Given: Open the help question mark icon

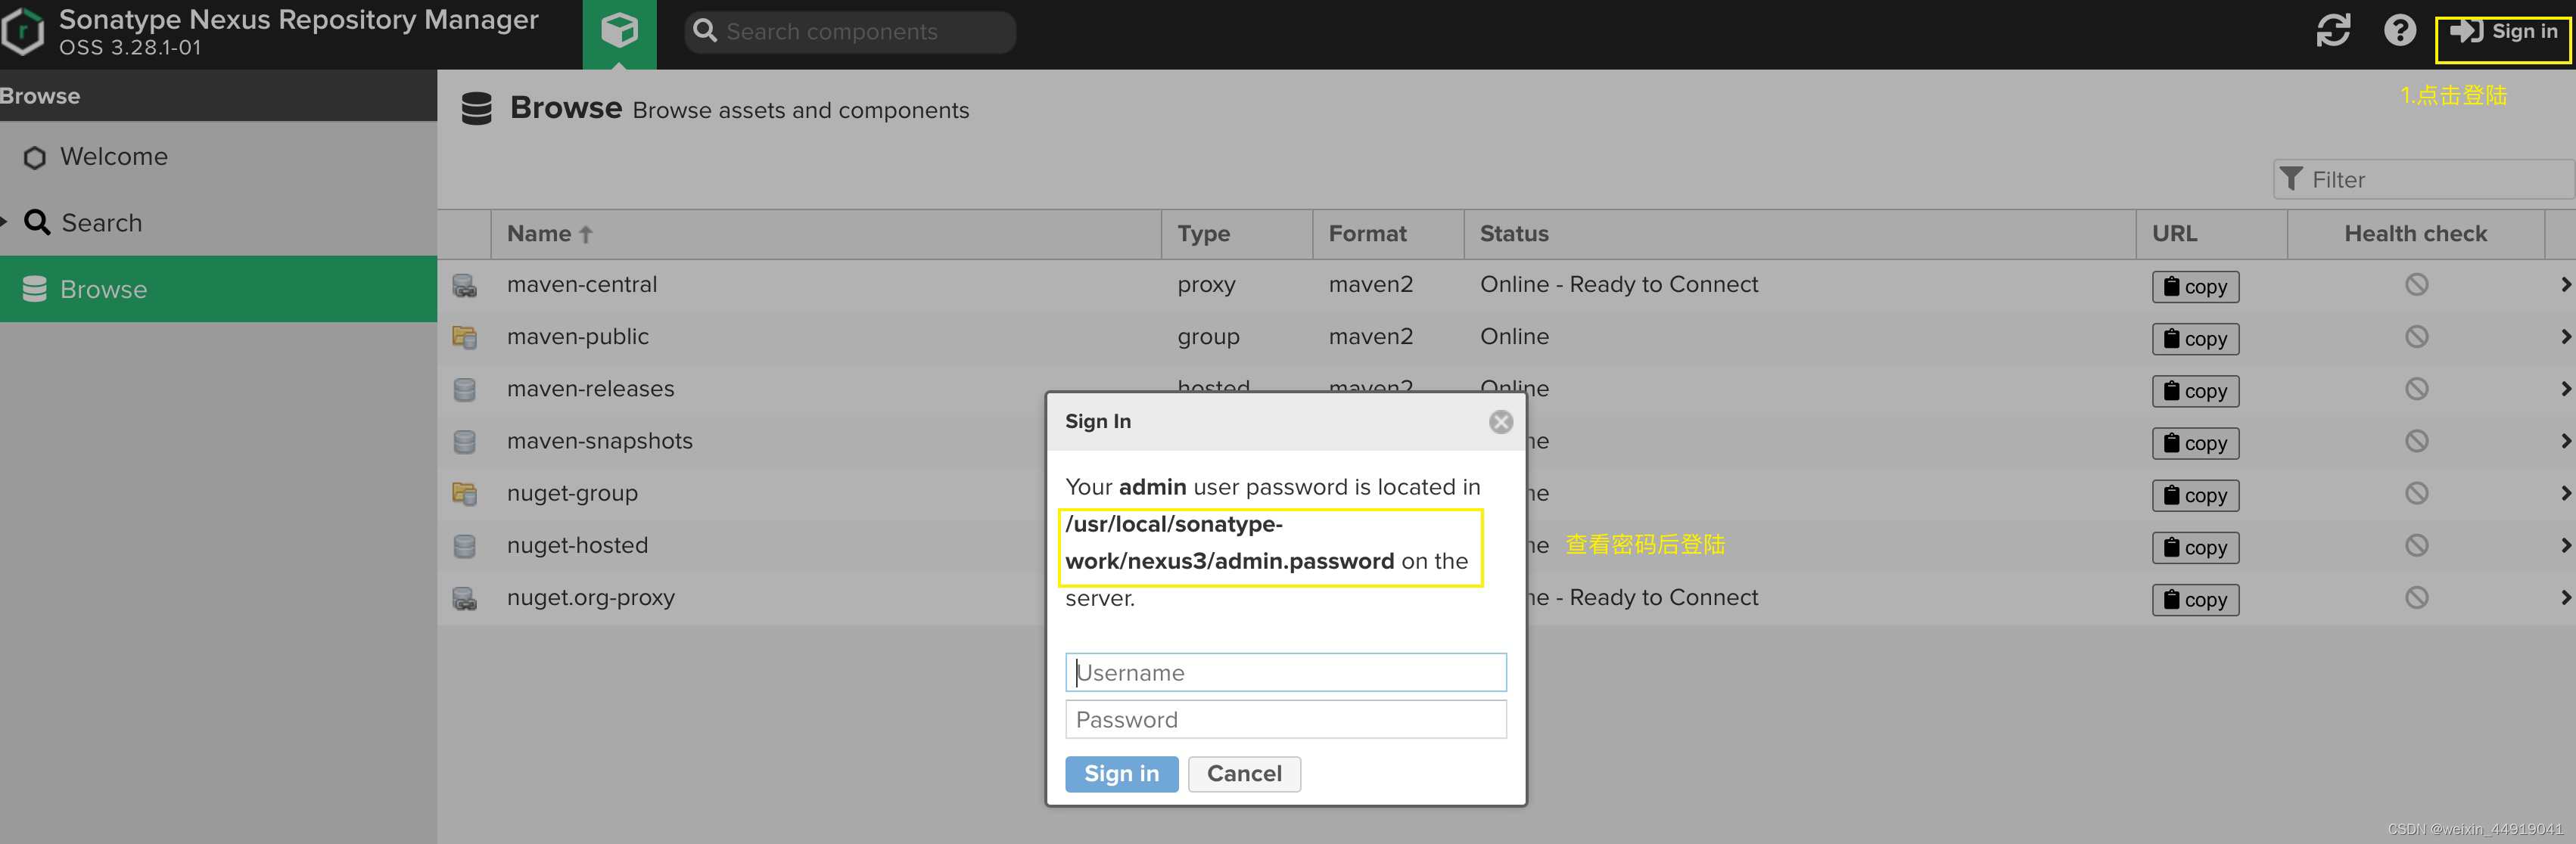Looking at the screenshot, I should pyautogui.click(x=2399, y=31).
